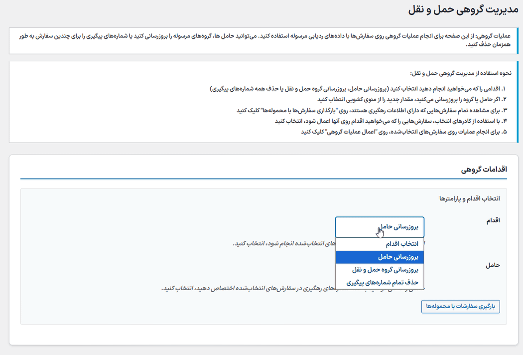Click the 'اقدامات گروهی' section heading
Screen dimensions: 523x355
pyautogui.click(x=484, y=170)
